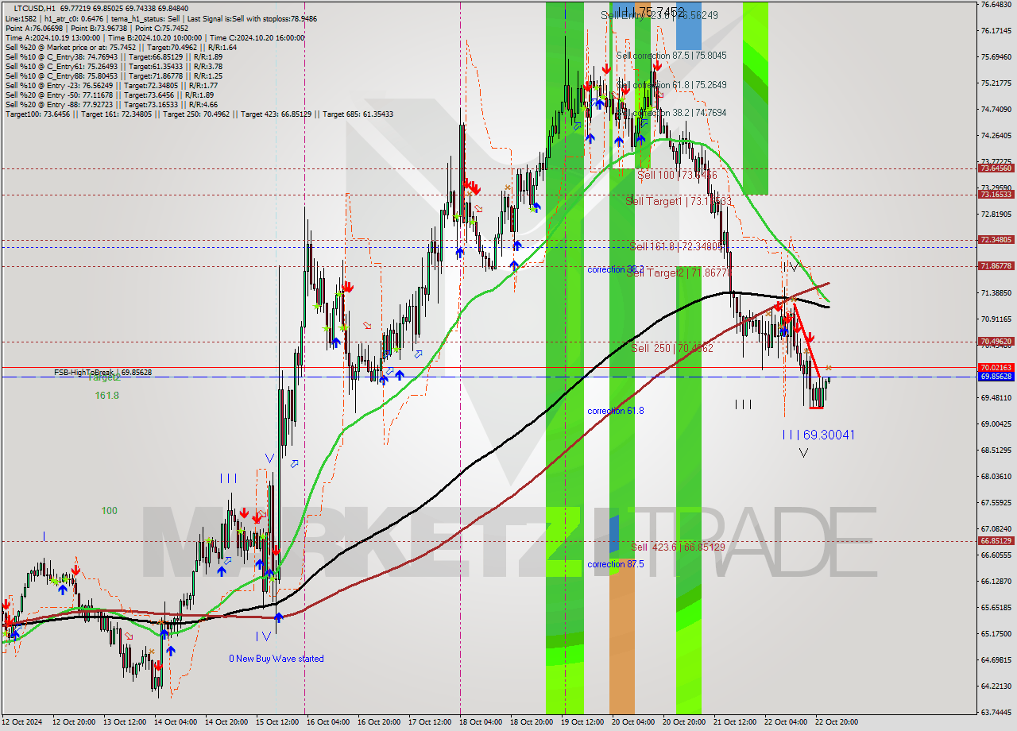
Task: Click the green '161.8' level label
Action: click(106, 396)
